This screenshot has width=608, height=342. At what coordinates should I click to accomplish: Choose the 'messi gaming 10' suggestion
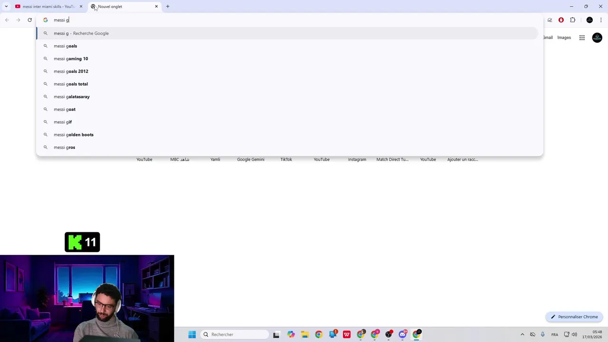pos(287,58)
